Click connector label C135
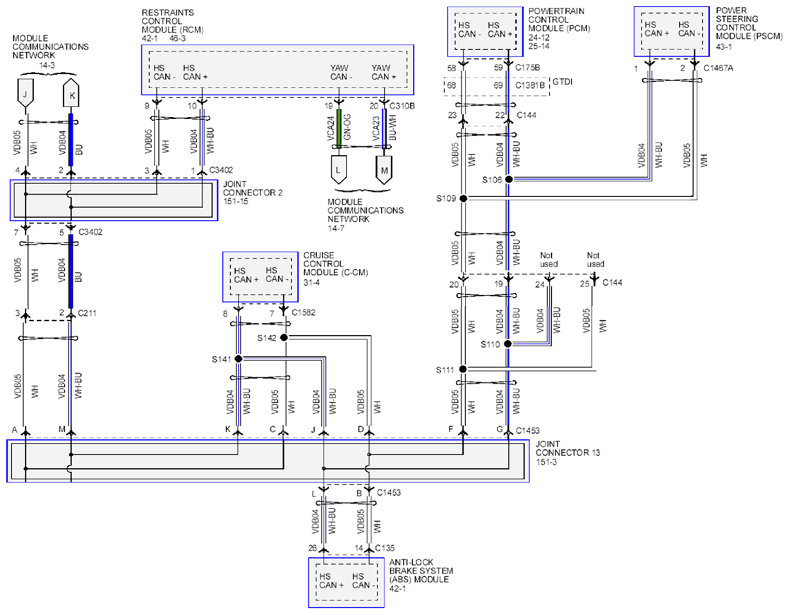The image size is (789, 615). click(385, 548)
